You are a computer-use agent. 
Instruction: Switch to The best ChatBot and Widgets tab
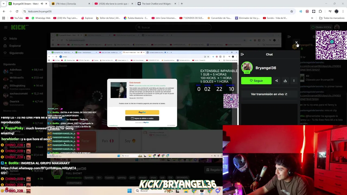tap(157, 4)
